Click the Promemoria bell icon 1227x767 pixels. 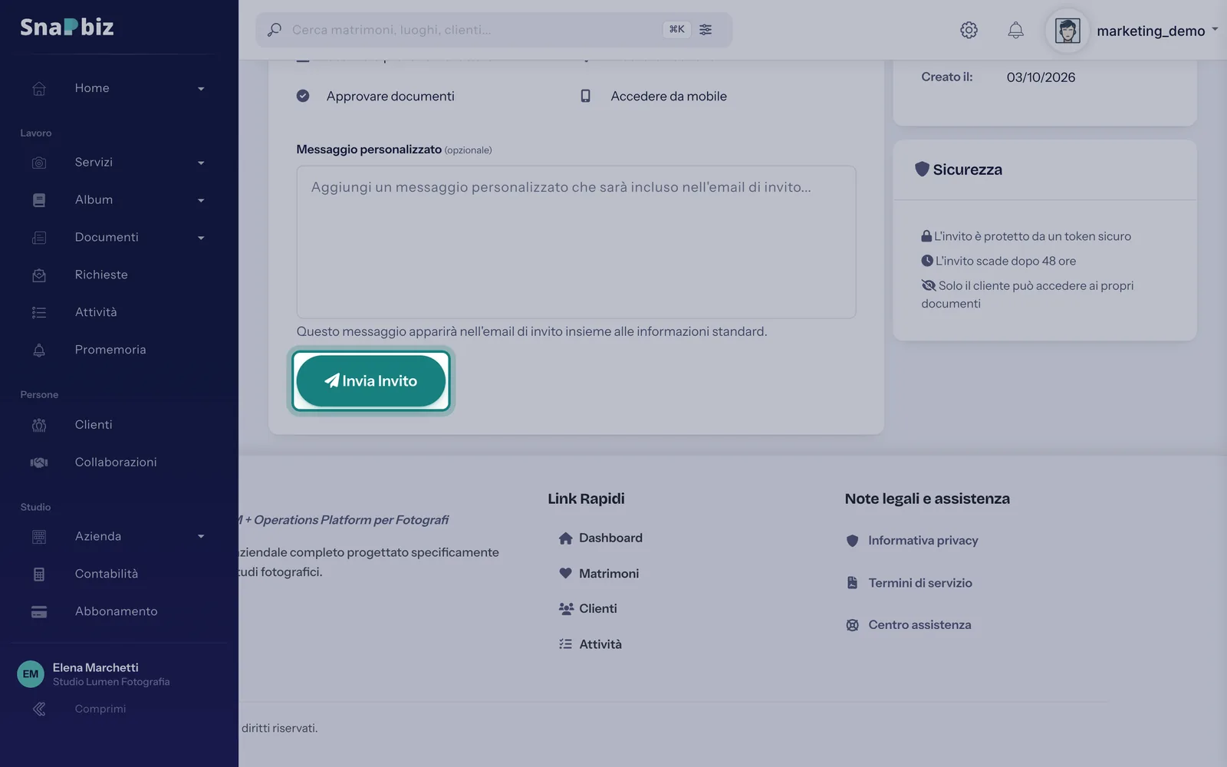[39, 351]
